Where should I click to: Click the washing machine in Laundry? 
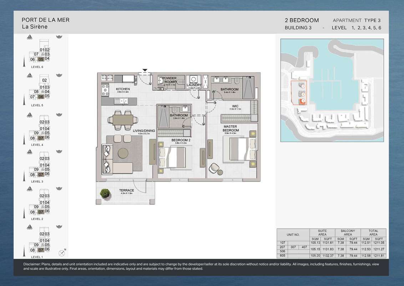(x=193, y=79)
